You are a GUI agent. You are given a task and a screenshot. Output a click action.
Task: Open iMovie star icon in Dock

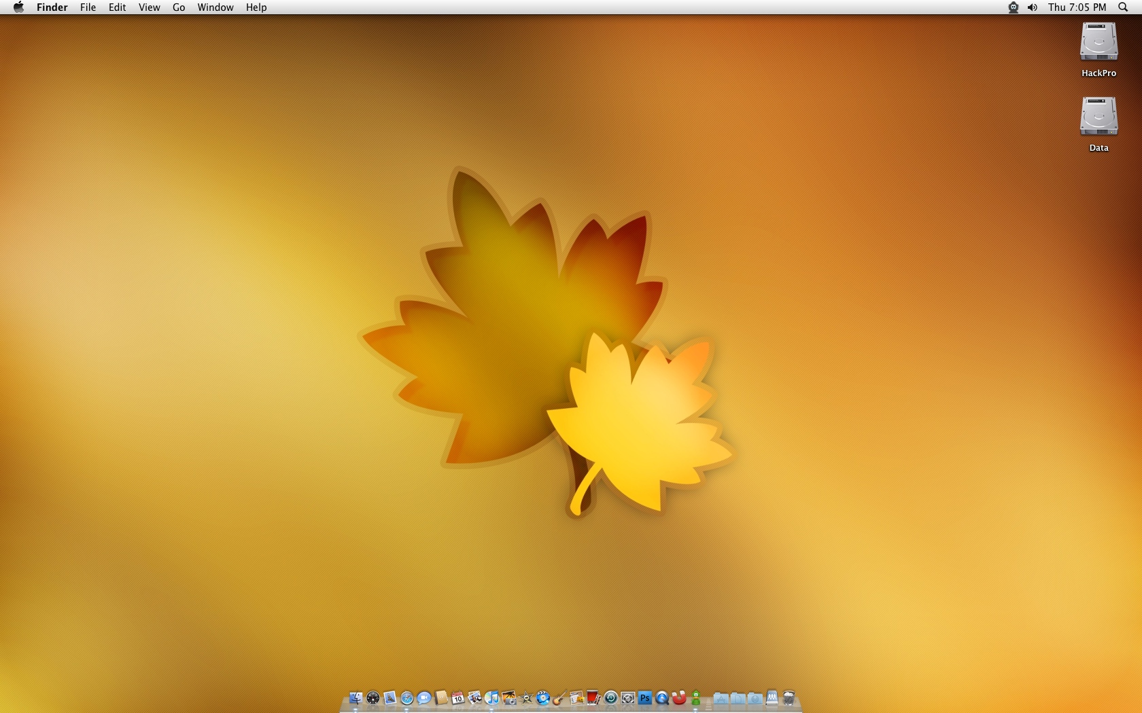tap(526, 698)
